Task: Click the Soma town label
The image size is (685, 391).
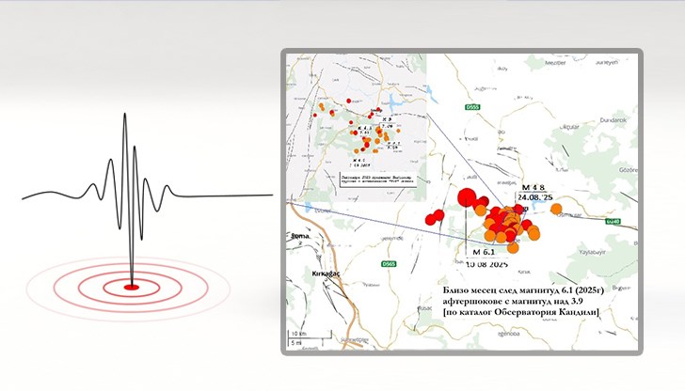Action: point(300,238)
